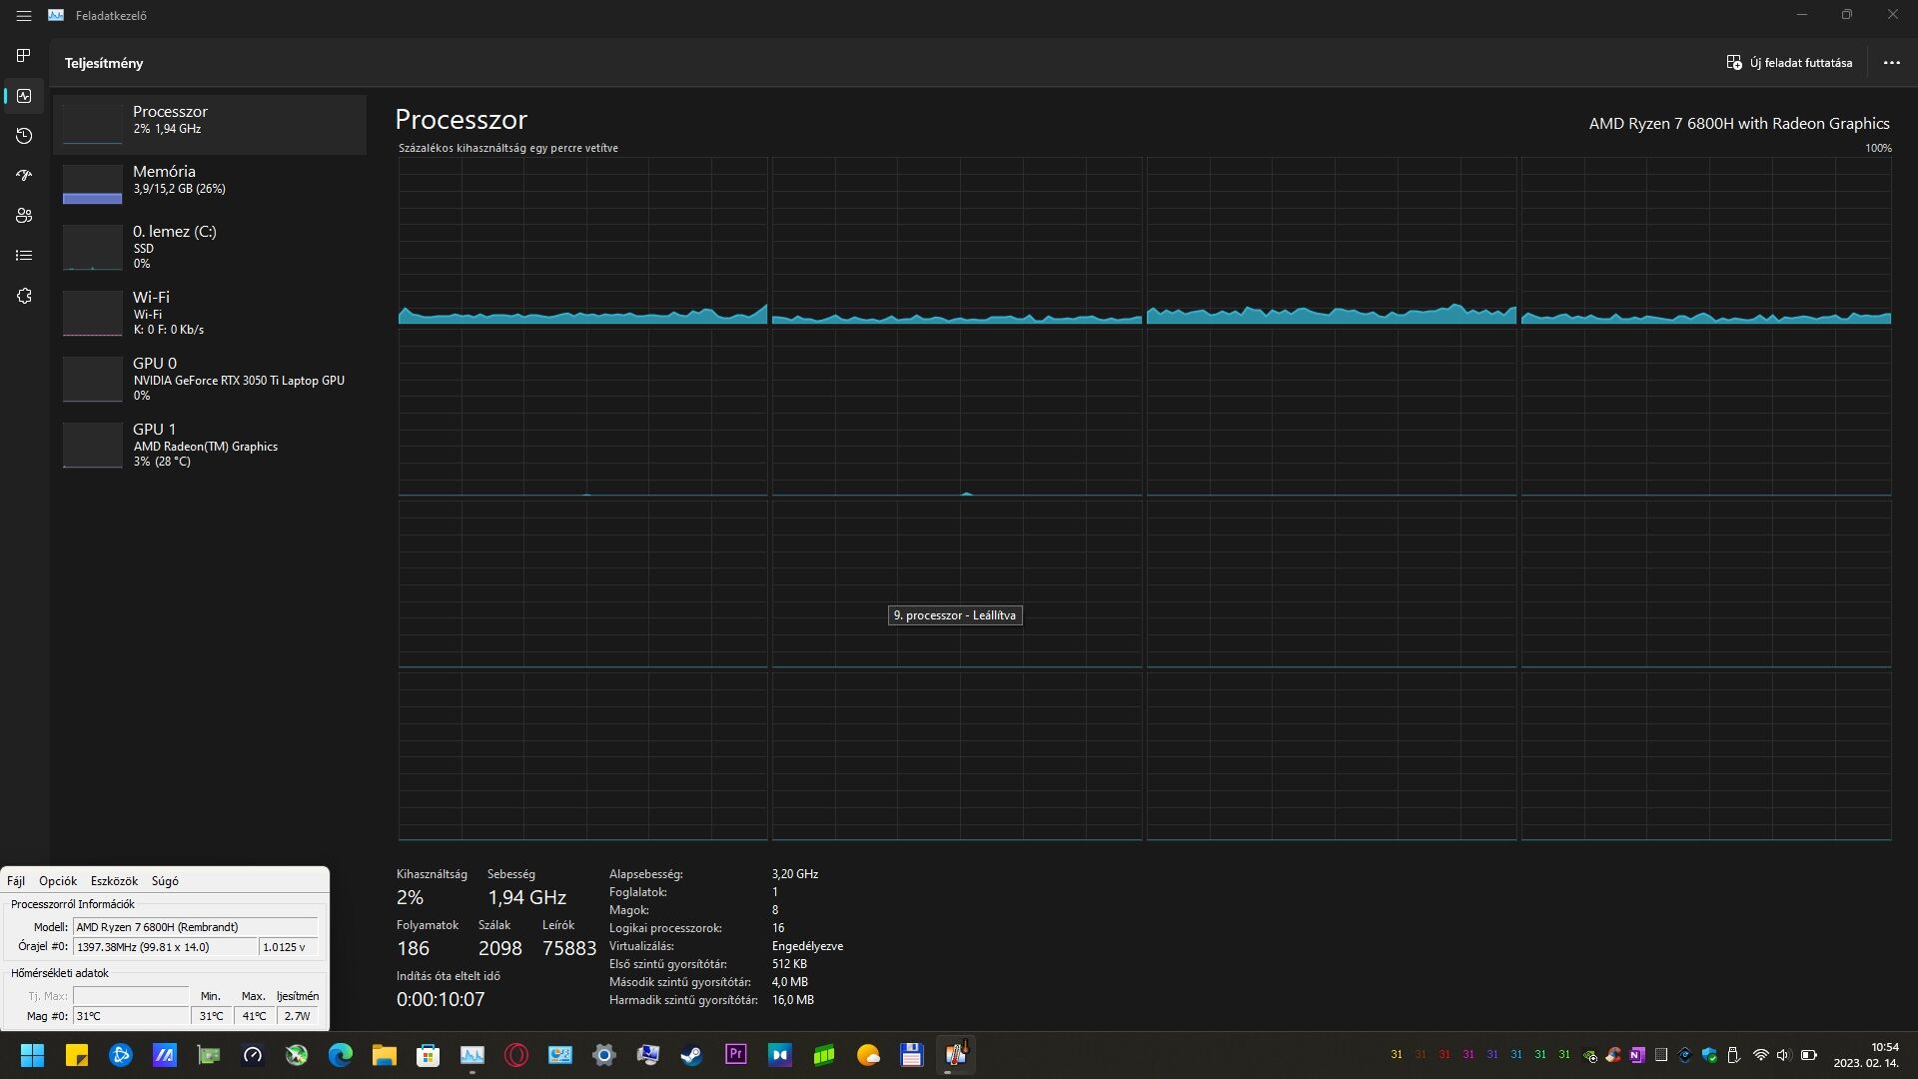This screenshot has height=1079, width=1918.
Task: Open the volume speaker tray icon
Action: click(x=1784, y=1055)
